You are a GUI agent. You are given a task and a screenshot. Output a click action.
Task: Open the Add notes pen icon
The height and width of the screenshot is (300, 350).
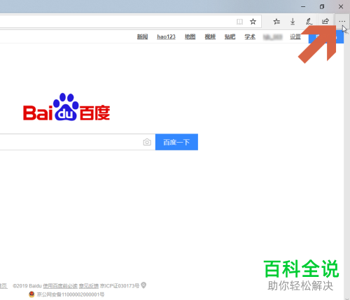tap(309, 22)
